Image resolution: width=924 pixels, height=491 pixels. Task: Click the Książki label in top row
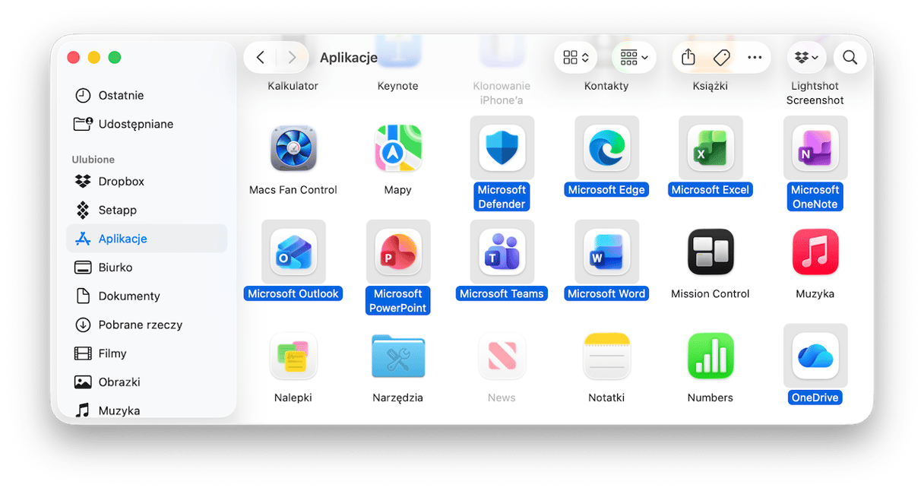click(710, 86)
